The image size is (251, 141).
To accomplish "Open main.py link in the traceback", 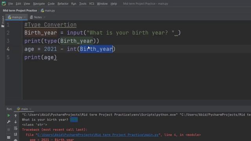I will [x=98, y=135].
